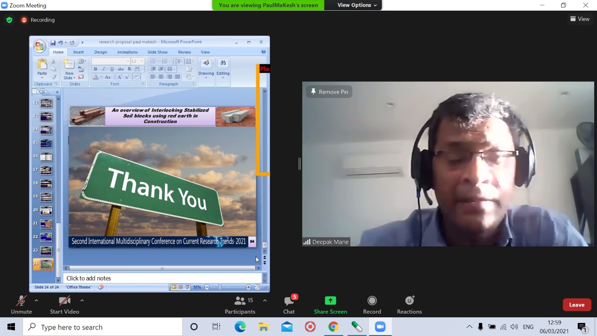Click the Windows search box
Image resolution: width=597 pixels, height=336 pixels.
(103, 327)
